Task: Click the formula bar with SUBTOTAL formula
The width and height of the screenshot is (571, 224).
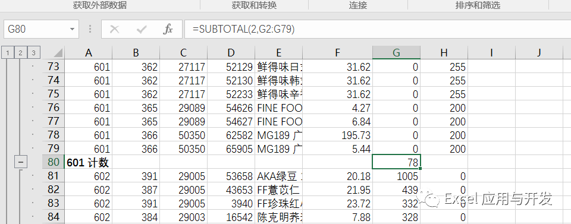Action: tap(378, 29)
